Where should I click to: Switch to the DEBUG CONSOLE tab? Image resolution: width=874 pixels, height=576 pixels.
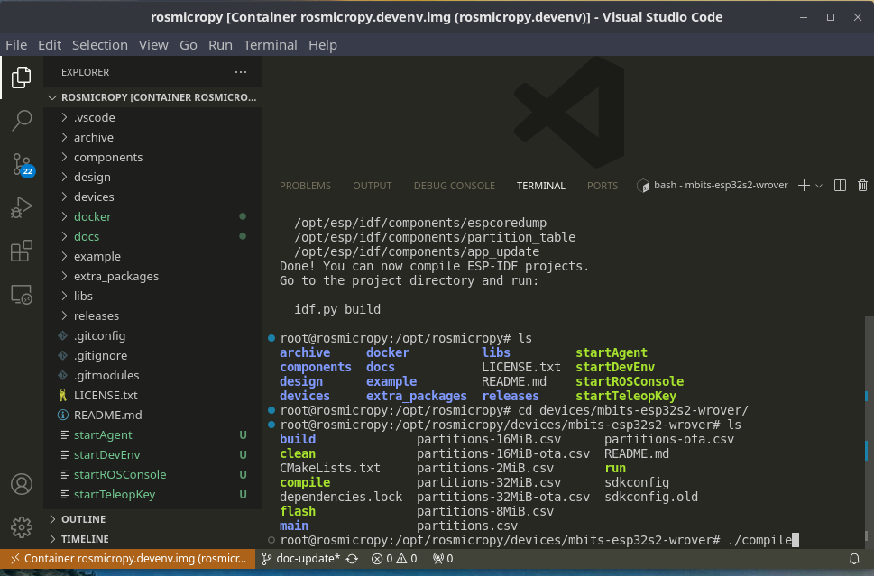click(455, 186)
